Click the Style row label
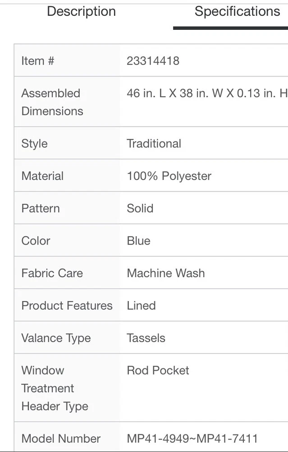288x452 pixels. pos(34,144)
